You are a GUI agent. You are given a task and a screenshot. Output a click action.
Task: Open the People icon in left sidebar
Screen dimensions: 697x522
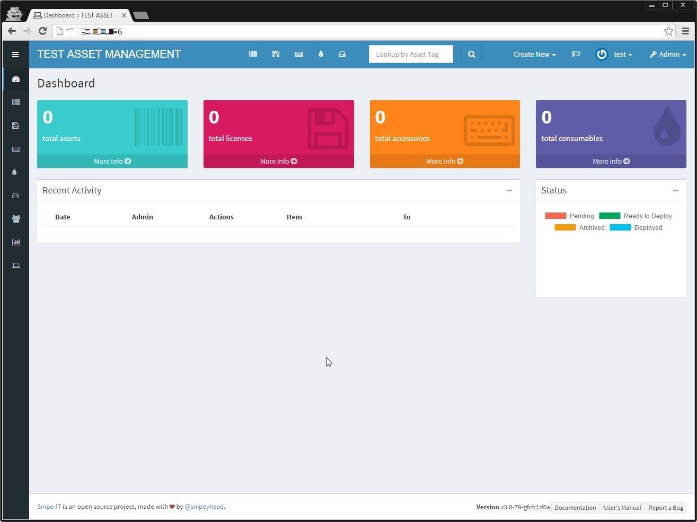tap(16, 219)
